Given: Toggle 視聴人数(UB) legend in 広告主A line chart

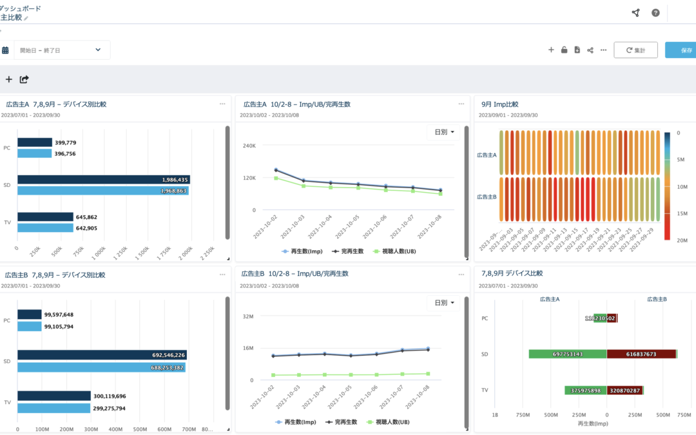Looking at the screenshot, I should pos(394,251).
